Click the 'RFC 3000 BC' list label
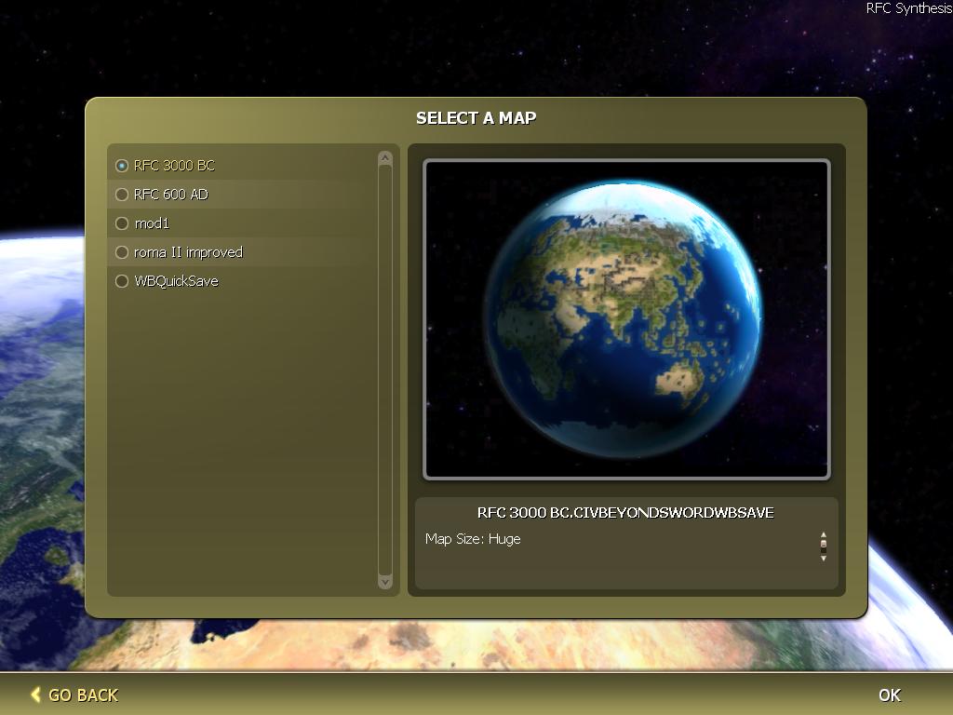This screenshot has height=715, width=953. coord(174,166)
